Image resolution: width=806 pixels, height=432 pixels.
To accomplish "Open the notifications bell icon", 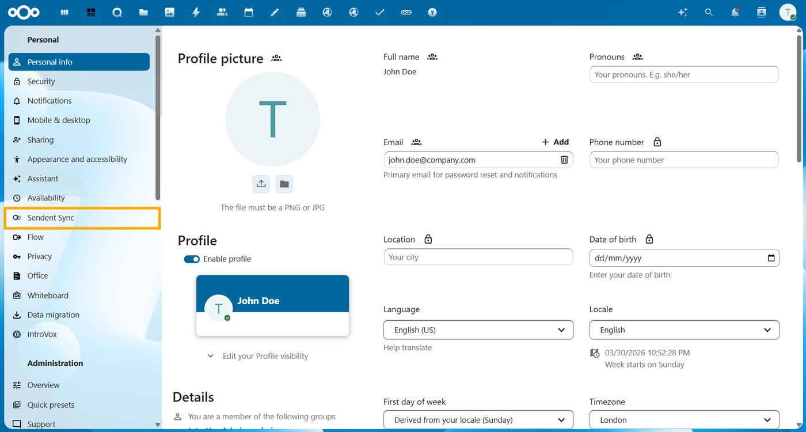I will coord(735,12).
